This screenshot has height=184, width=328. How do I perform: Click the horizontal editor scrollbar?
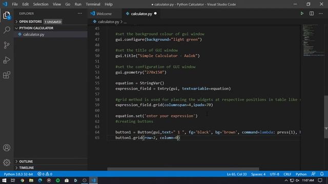tap(183, 169)
